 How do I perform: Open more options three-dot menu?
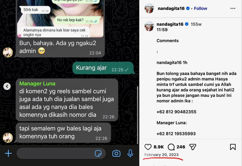(233, 8)
